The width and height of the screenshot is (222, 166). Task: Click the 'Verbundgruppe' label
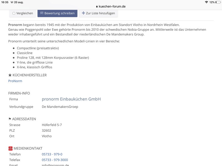pyautogui.click(x=21, y=107)
